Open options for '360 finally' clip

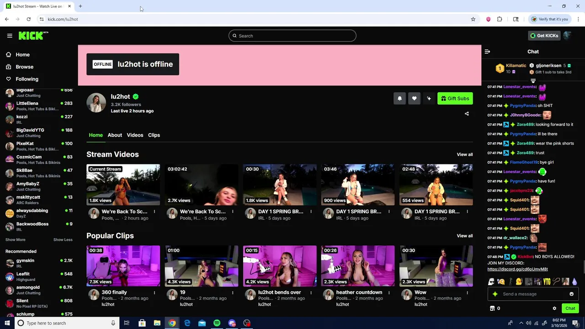tap(154, 292)
